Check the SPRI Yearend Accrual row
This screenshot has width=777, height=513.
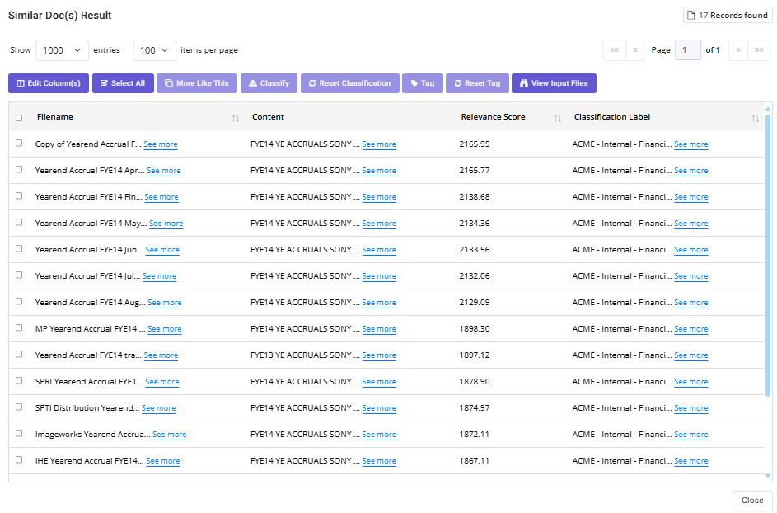pyautogui.click(x=19, y=380)
